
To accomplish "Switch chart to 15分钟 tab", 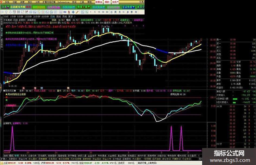I will click(x=28, y=17).
